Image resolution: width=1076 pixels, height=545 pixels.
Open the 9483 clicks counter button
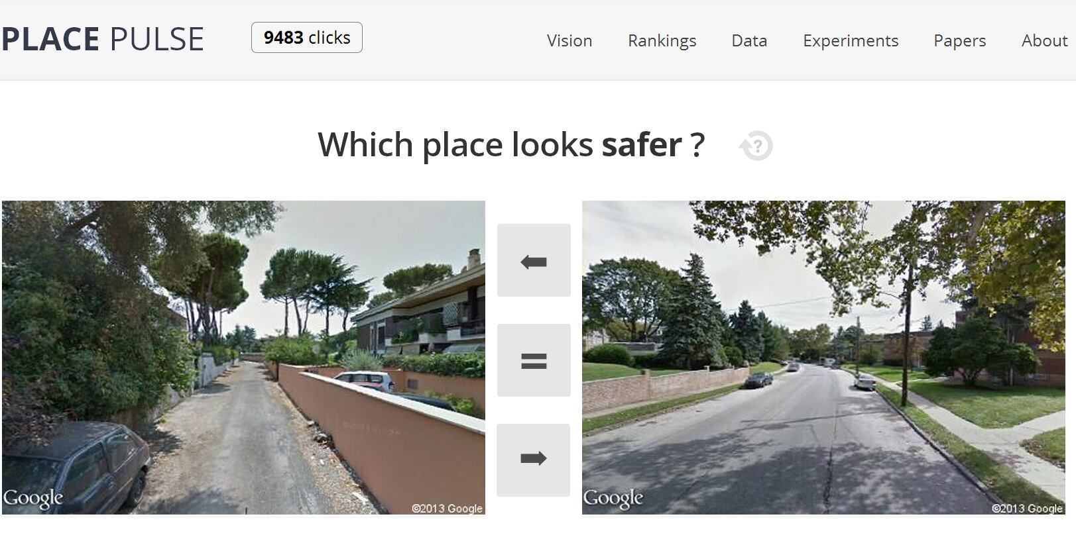[x=307, y=37]
